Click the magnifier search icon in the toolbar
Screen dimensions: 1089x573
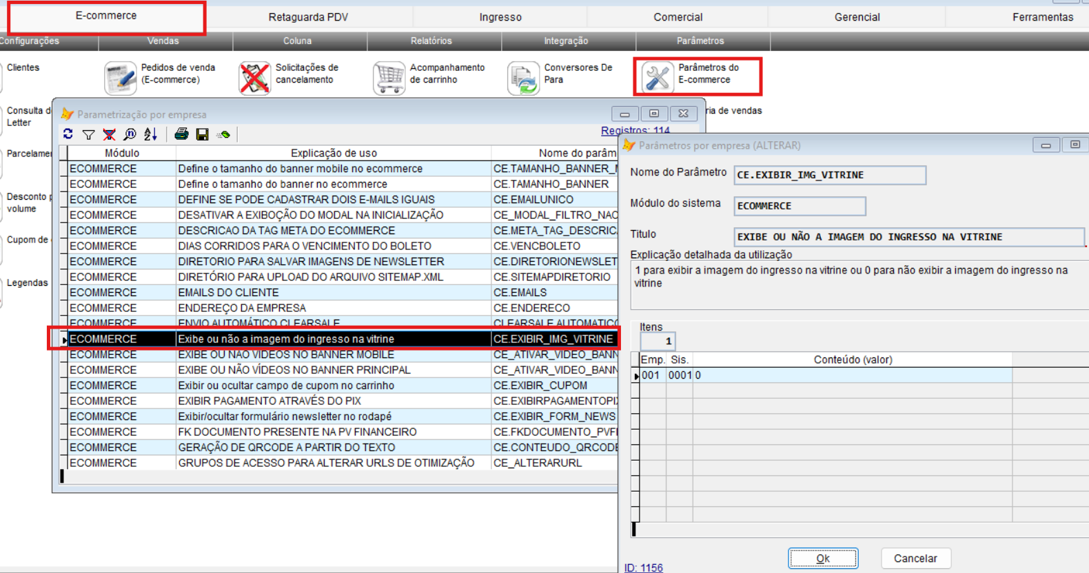coord(130,134)
